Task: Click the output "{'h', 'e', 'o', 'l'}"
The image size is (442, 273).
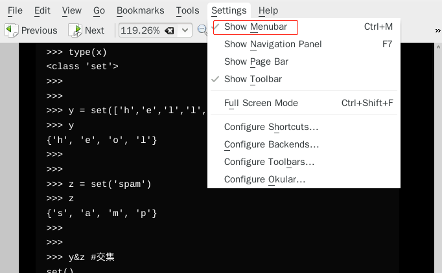Action: (x=102, y=140)
